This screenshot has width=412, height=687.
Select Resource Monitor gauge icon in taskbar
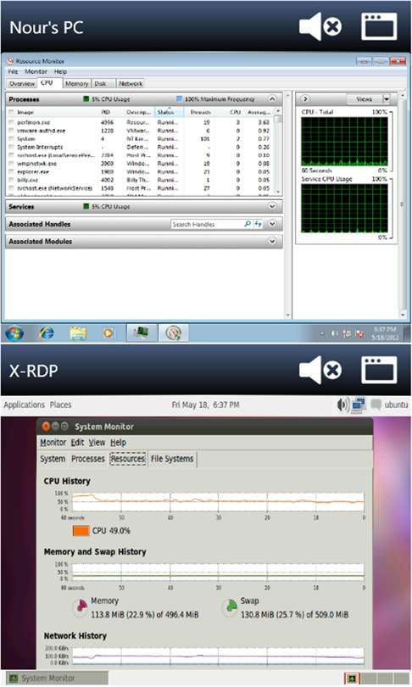[x=174, y=333]
